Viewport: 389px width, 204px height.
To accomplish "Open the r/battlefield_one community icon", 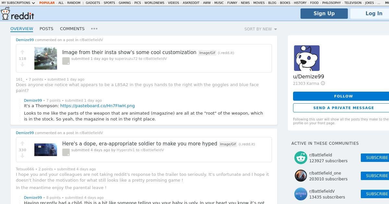I will point(301,176).
